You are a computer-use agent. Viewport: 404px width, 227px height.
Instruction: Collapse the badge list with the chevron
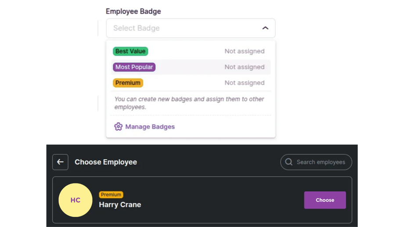click(x=265, y=28)
